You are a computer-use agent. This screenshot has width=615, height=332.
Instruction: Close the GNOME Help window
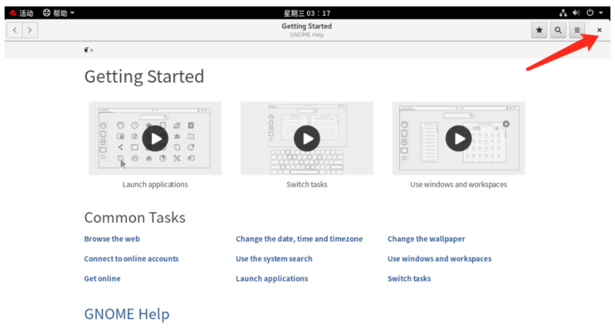point(599,30)
